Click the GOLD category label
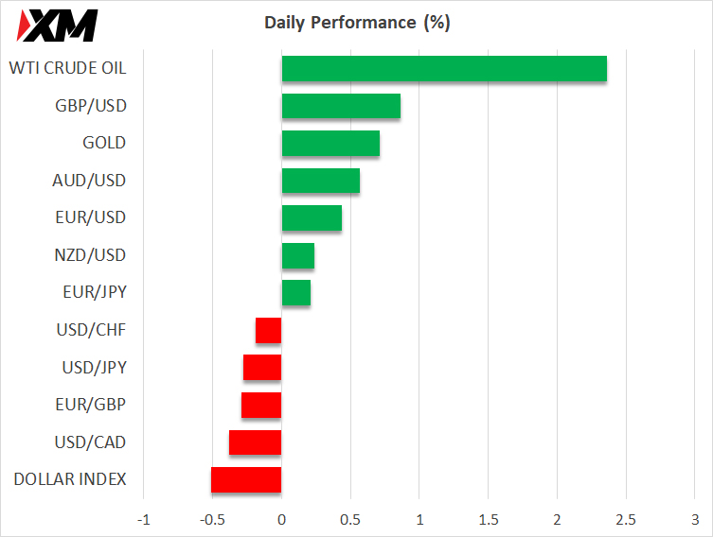713x537 pixels. (x=104, y=143)
